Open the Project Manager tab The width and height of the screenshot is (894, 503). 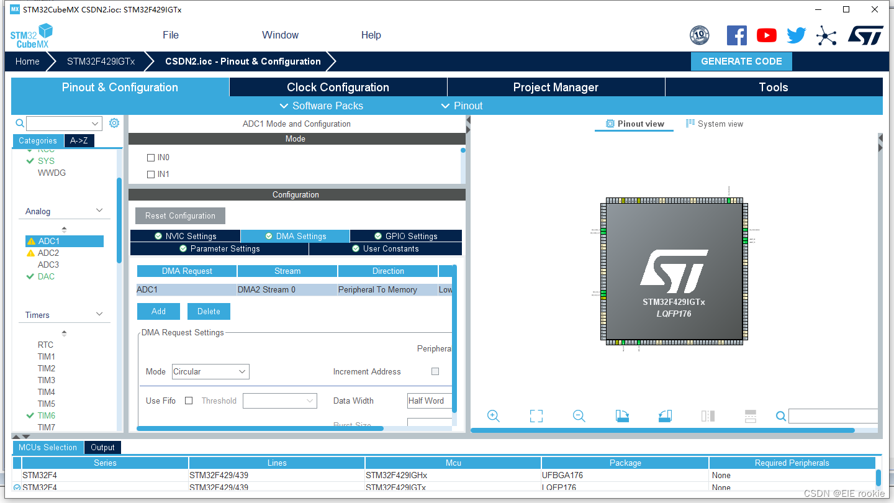pyautogui.click(x=556, y=87)
